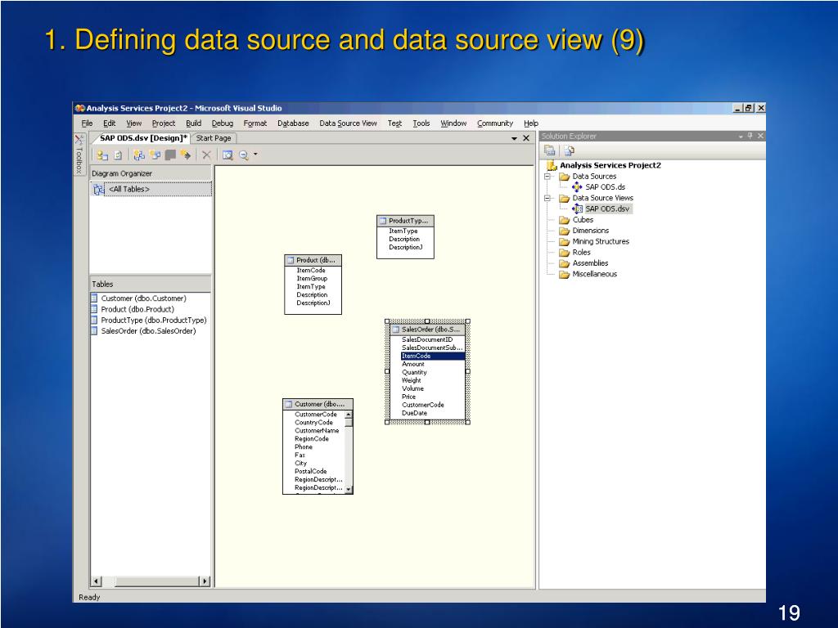
Task: Select the DueDate column in SalesOrder table
Action: click(x=414, y=413)
